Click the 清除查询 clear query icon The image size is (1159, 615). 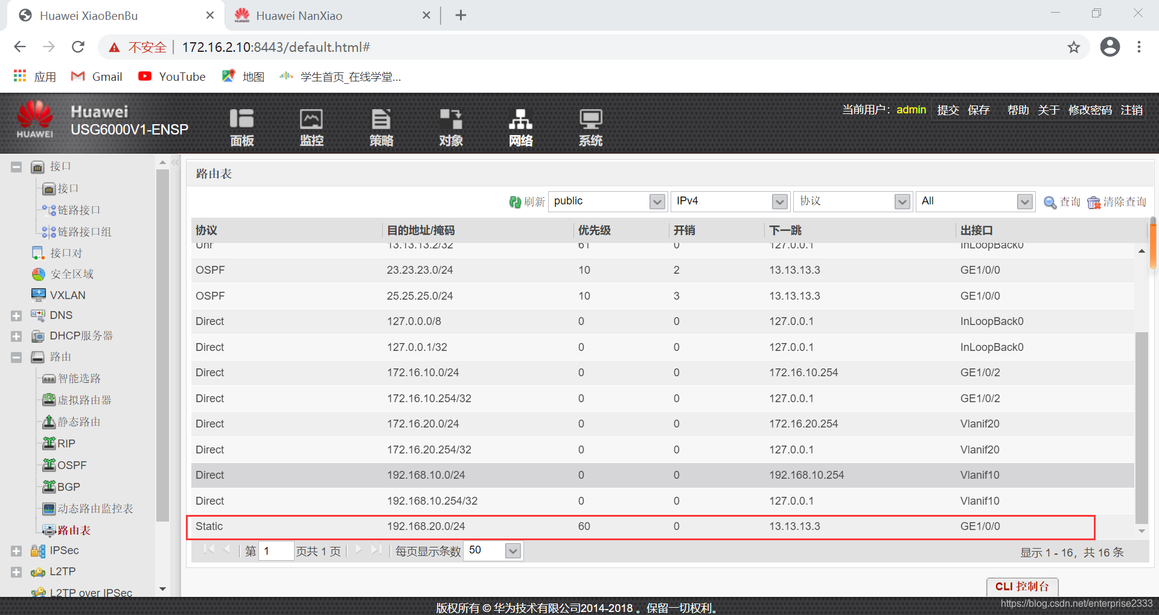pyautogui.click(x=1093, y=203)
